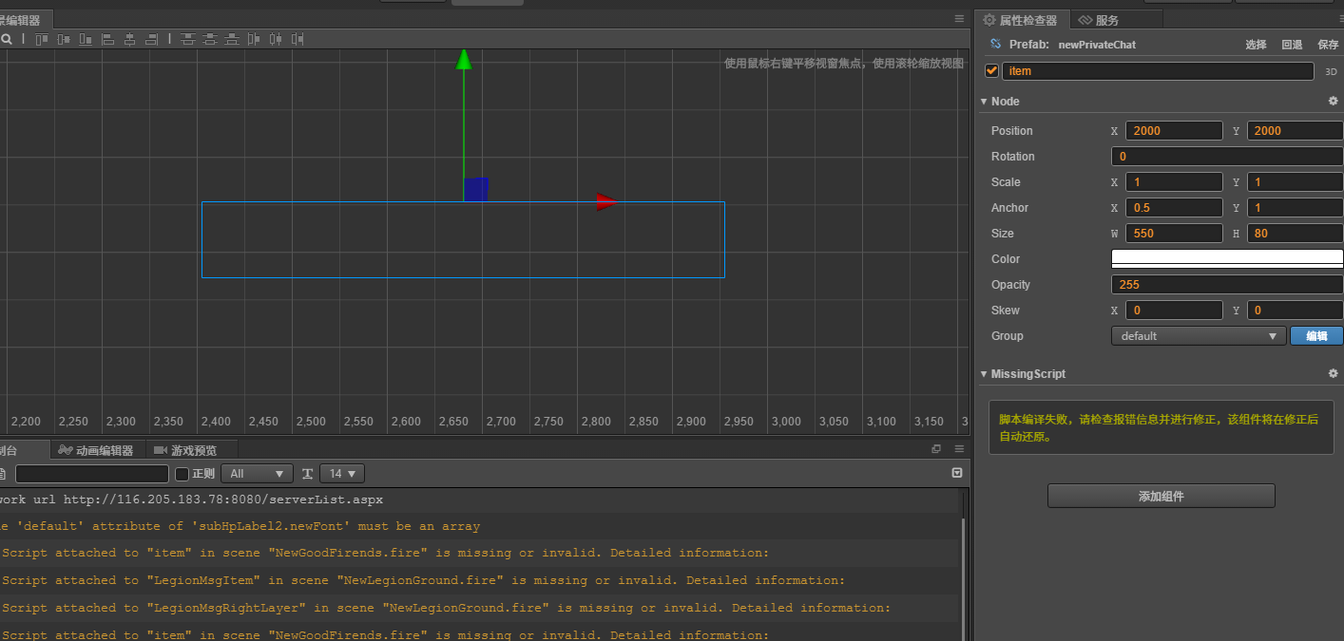Viewport: 1344px width, 641px height.
Task: Collapse the MissingScript section
Action: coord(984,374)
